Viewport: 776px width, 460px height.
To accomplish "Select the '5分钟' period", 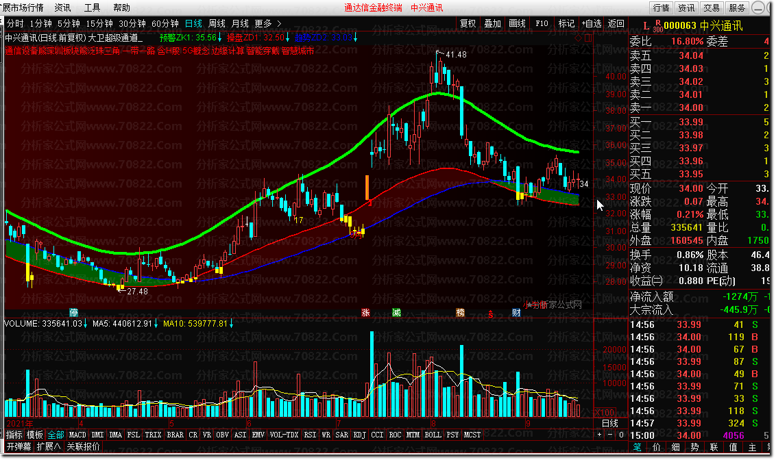I will tap(69, 23).
